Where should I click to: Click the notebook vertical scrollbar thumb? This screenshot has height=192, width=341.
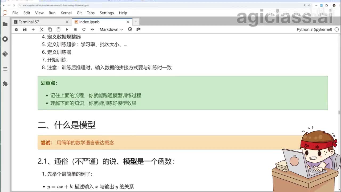339,113
